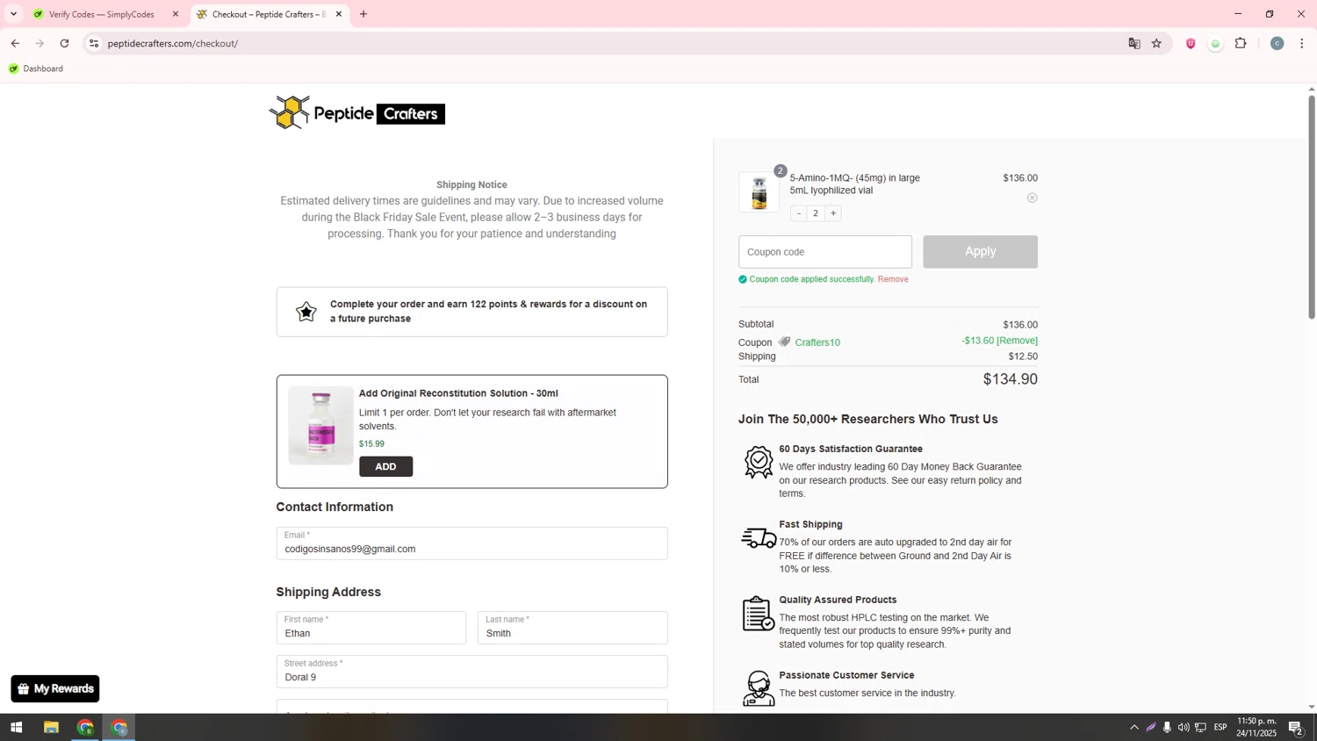
Task: Open the green circle extension
Action: tap(1215, 43)
